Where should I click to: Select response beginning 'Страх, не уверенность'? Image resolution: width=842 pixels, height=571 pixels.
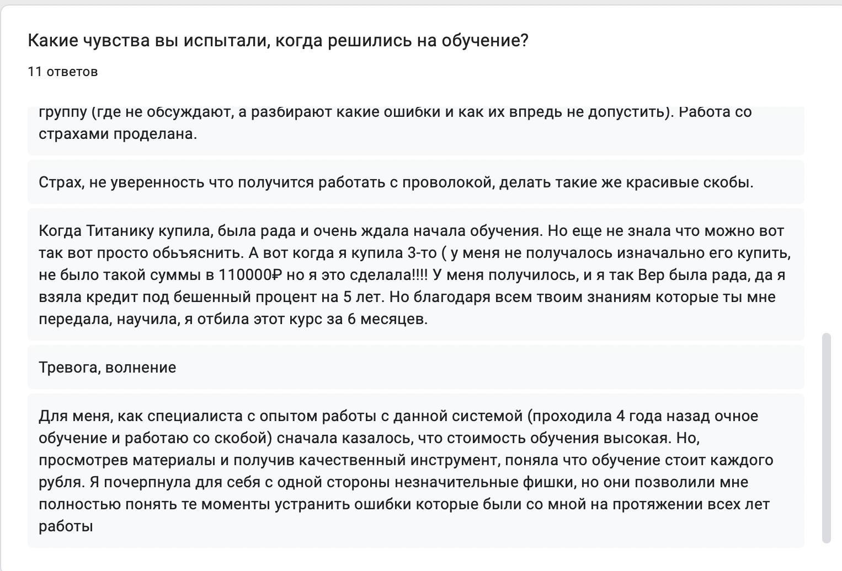coord(415,182)
